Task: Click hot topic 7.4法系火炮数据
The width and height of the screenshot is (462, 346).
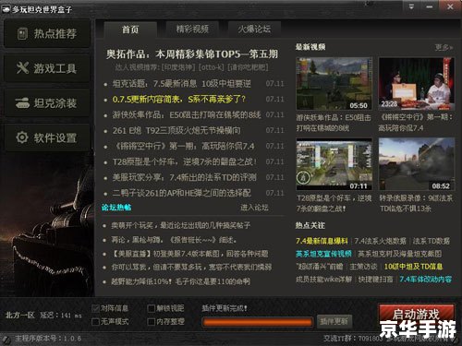Action: [x=380, y=241]
